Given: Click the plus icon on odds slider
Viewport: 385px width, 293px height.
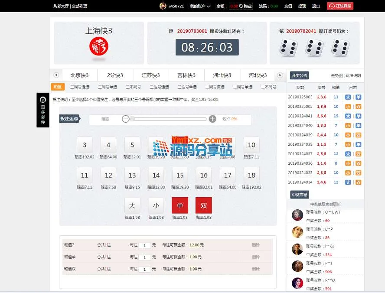Looking at the screenshot, I should click(x=212, y=119).
